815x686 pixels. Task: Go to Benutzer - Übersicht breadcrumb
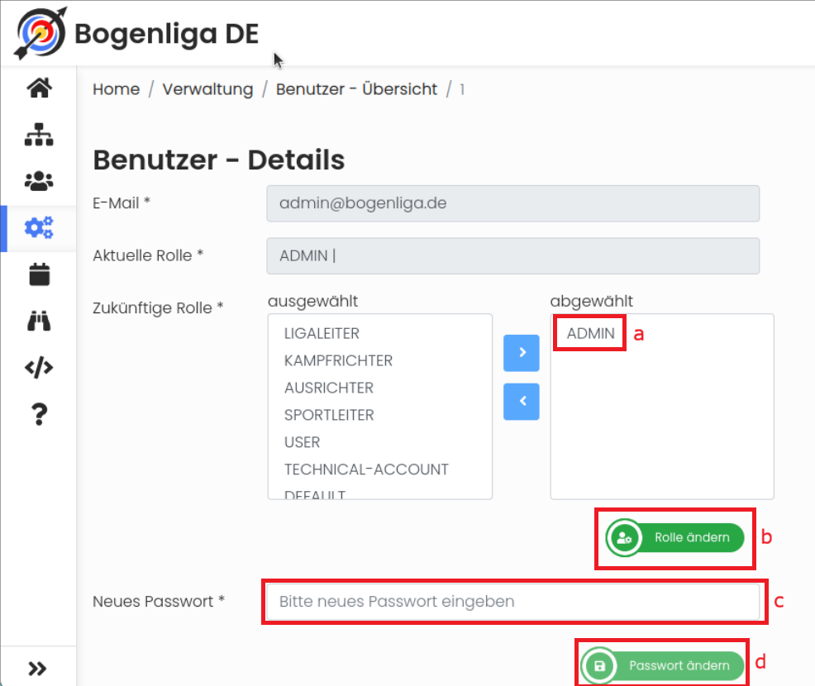point(356,89)
